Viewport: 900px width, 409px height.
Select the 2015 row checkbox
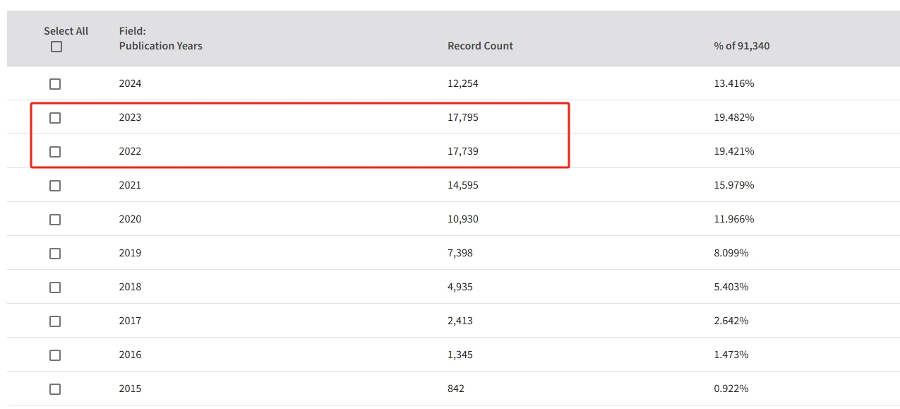coord(55,389)
